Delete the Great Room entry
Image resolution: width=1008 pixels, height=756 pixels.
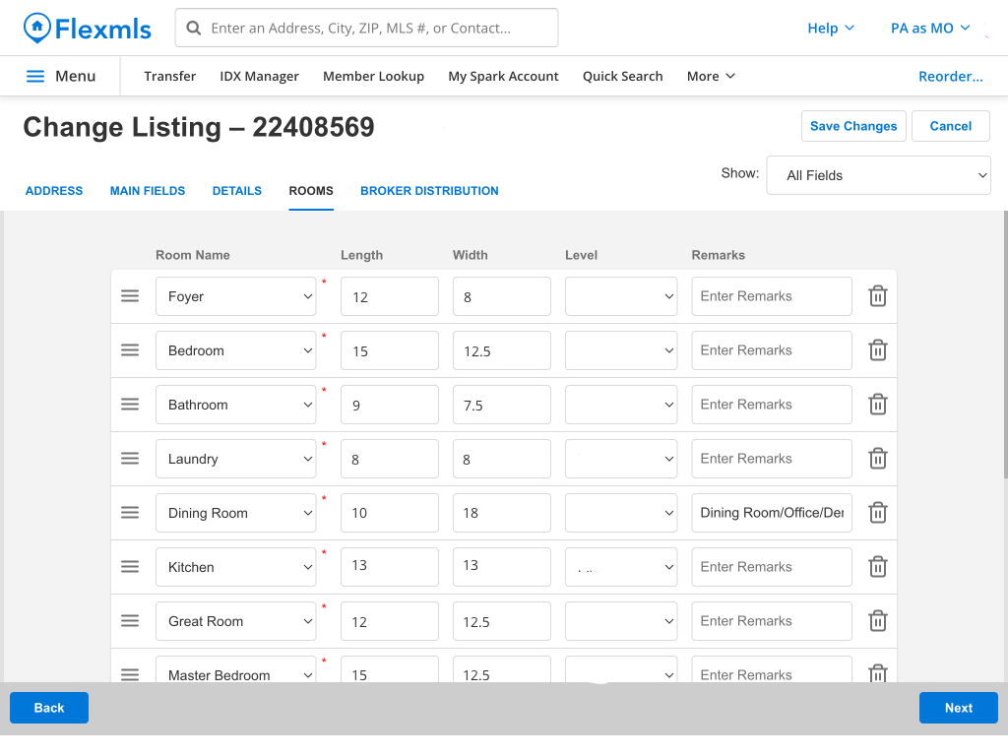pyautogui.click(x=878, y=621)
